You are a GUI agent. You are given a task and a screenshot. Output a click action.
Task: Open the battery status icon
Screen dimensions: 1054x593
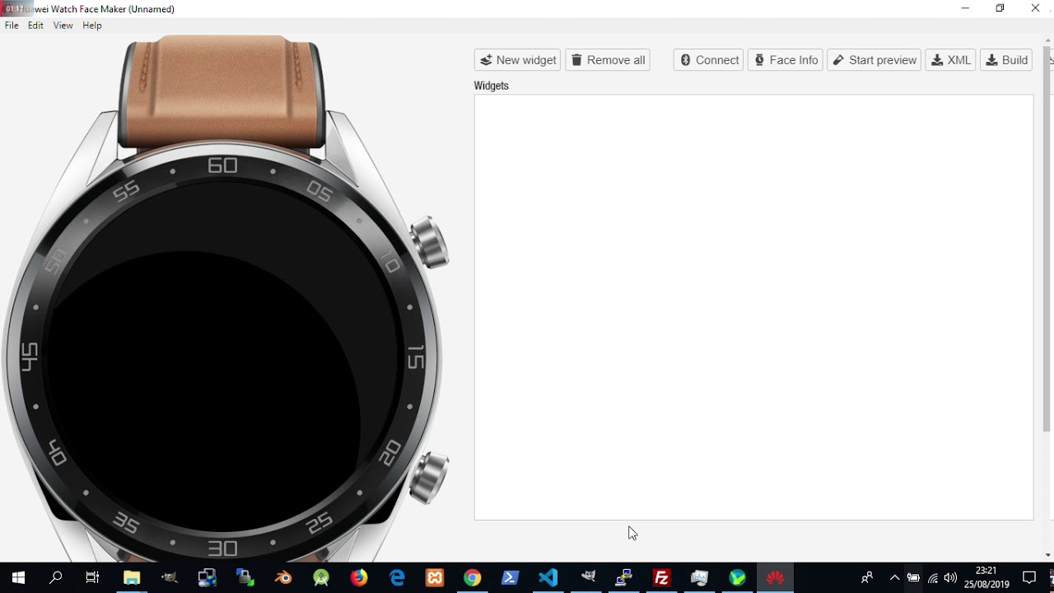coord(913,577)
